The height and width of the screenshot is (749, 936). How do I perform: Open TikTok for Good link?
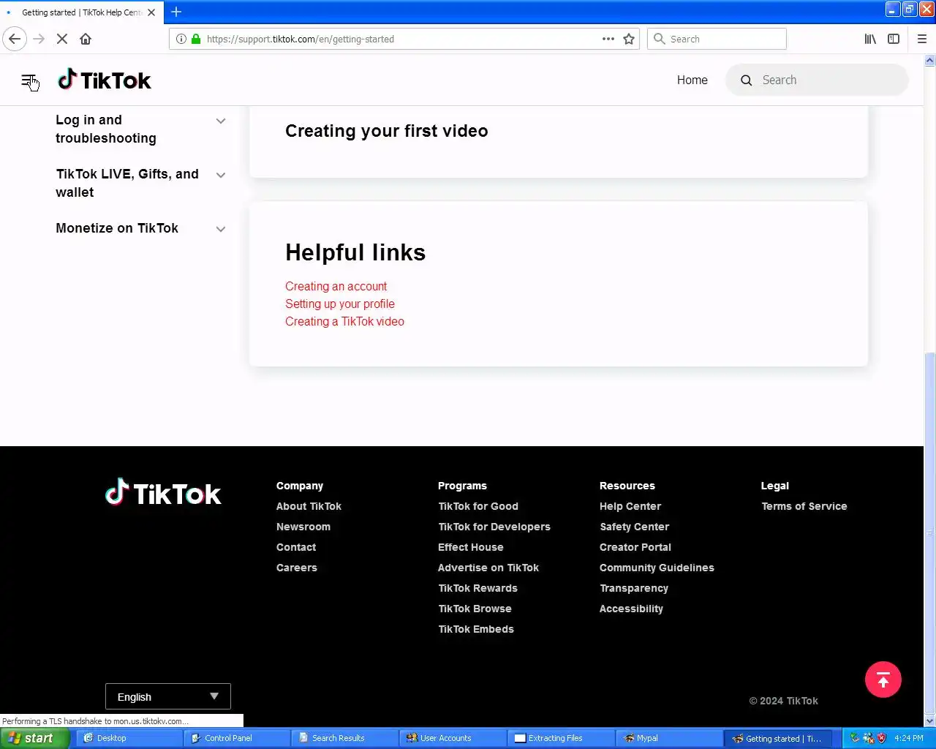pos(478,506)
